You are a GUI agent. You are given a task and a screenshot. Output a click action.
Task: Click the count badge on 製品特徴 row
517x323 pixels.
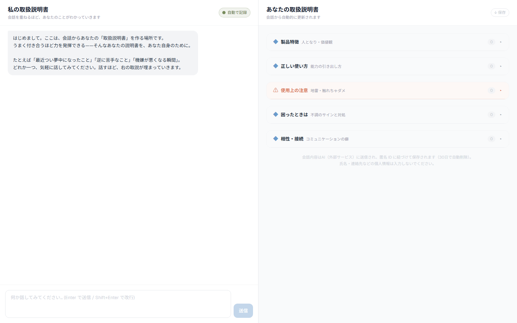point(491,42)
